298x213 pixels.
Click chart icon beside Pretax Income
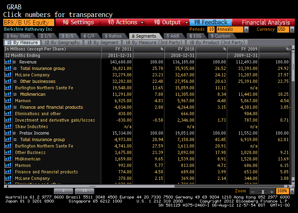tap(8, 133)
